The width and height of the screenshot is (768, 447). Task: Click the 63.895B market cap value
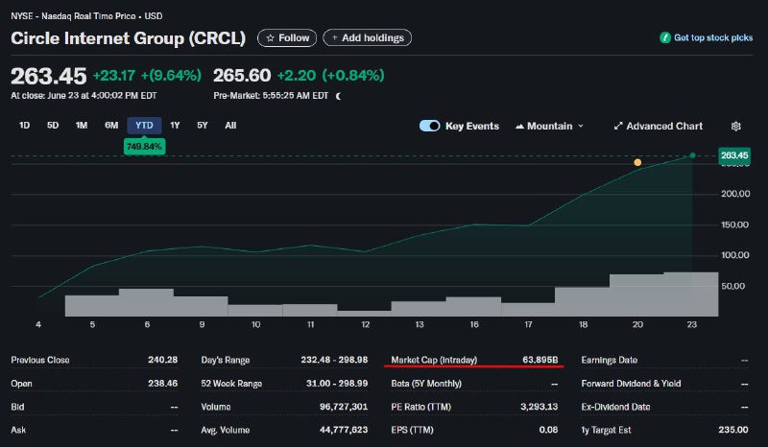pos(540,360)
